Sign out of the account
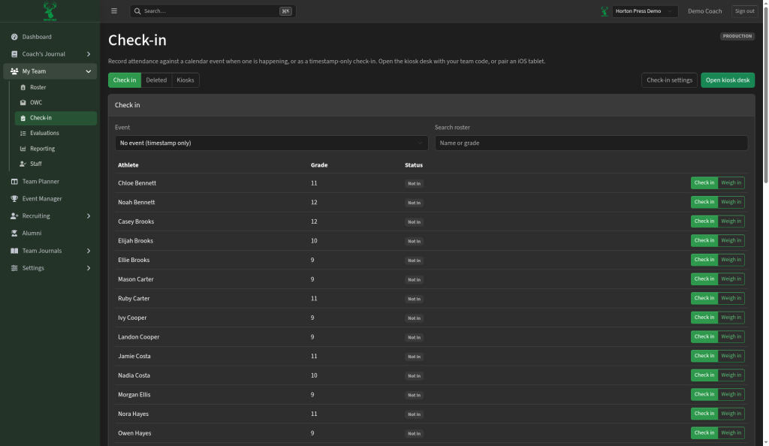This screenshot has height=446, width=769. (744, 11)
